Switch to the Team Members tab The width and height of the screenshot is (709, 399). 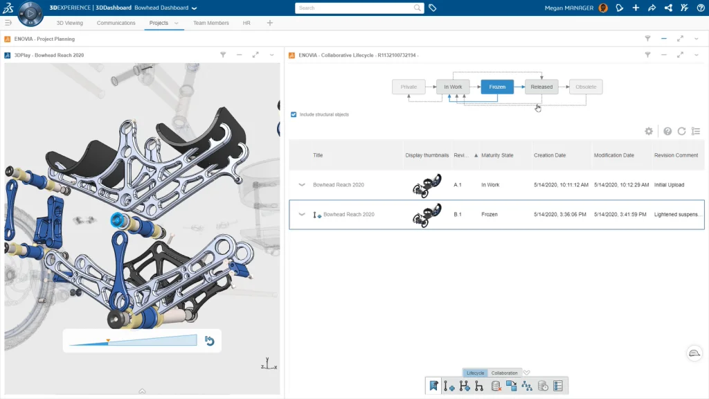point(210,23)
